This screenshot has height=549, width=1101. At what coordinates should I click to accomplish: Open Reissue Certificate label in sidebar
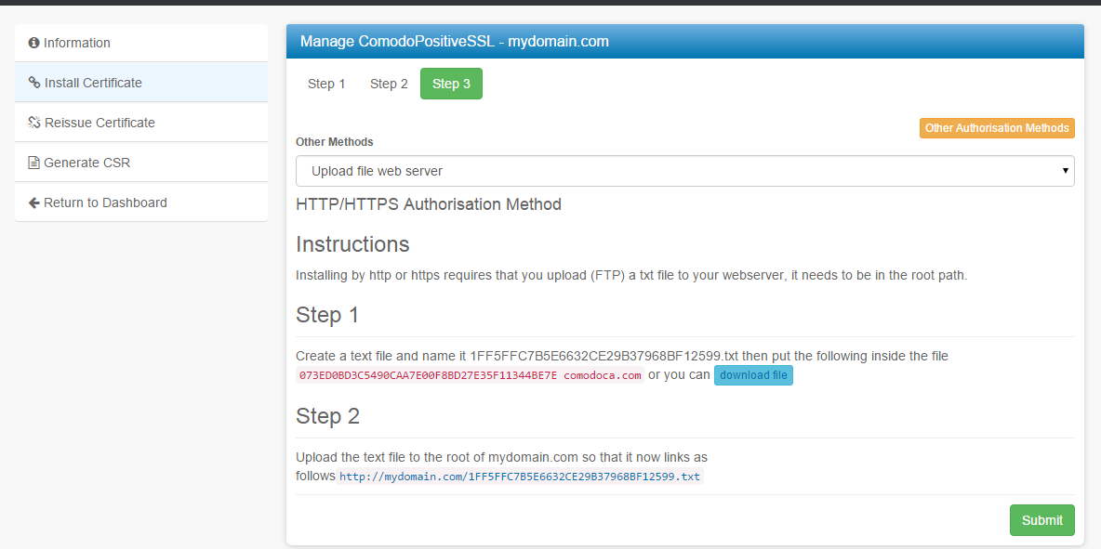point(99,123)
